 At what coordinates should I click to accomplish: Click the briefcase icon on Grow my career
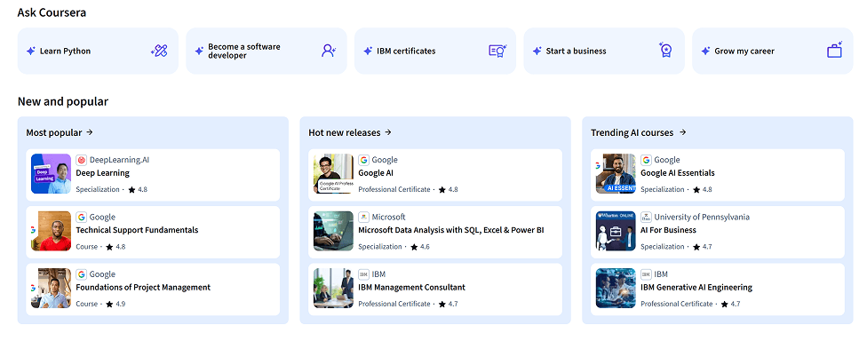click(834, 51)
